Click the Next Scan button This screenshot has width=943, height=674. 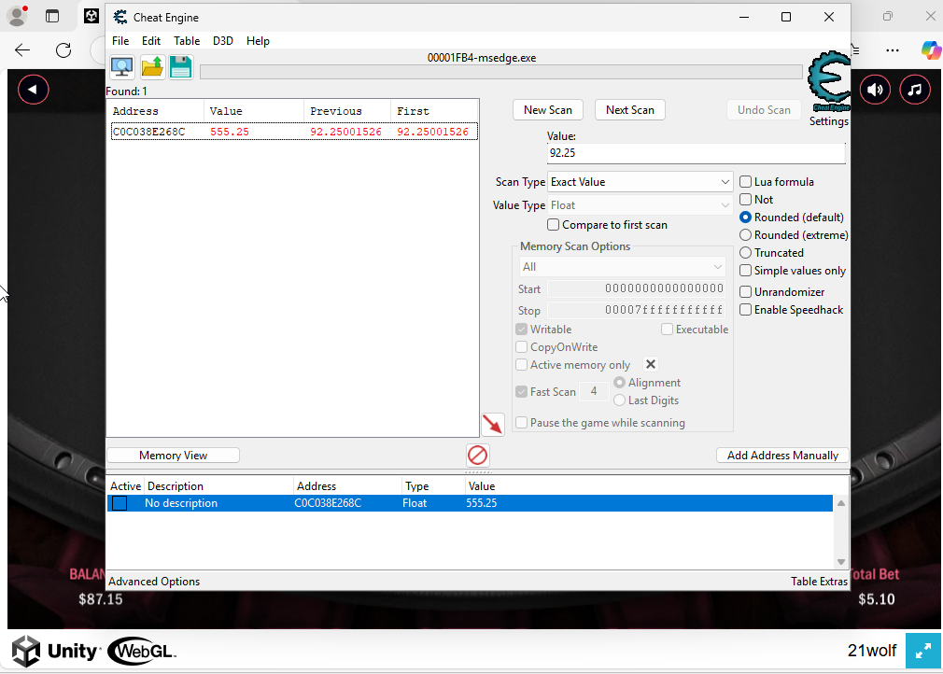tap(630, 110)
